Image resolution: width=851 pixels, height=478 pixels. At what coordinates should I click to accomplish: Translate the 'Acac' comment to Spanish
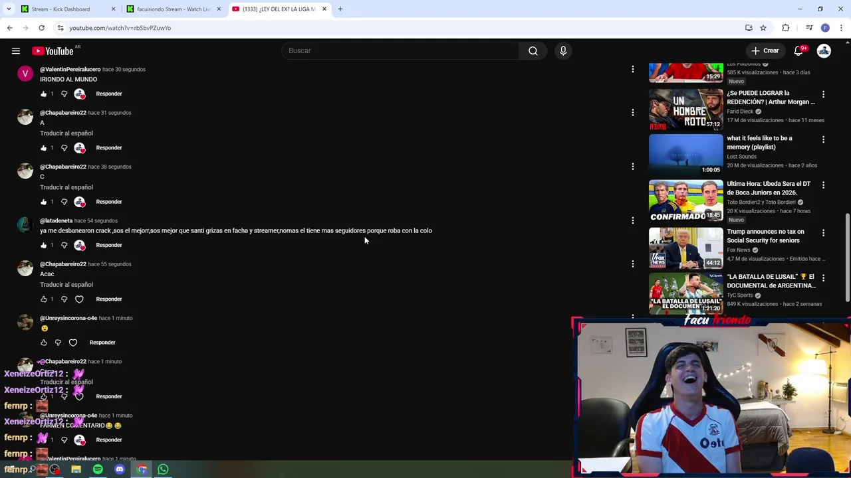pyautogui.click(x=66, y=285)
